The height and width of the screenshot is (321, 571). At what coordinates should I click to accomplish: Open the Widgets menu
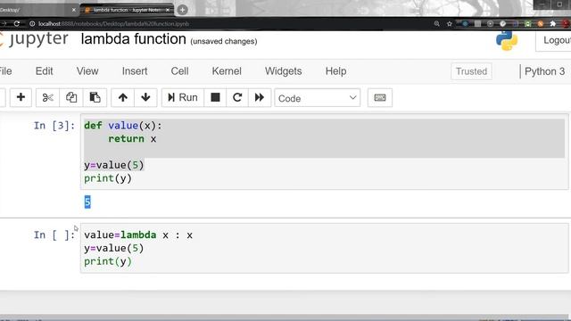point(284,71)
